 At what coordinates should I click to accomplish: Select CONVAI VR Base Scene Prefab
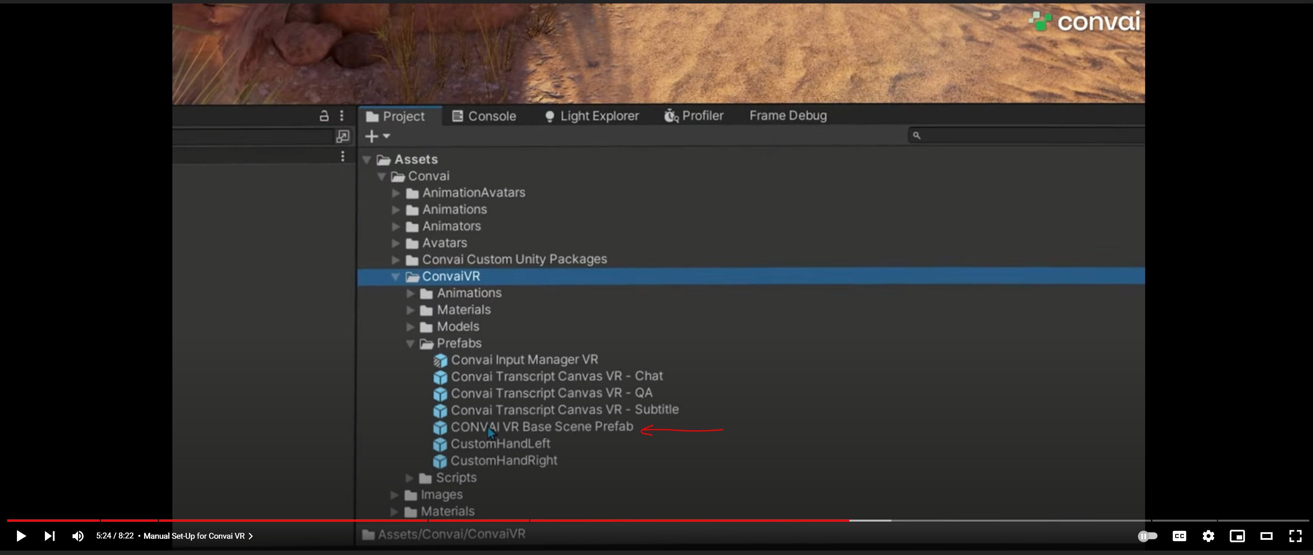tap(542, 427)
